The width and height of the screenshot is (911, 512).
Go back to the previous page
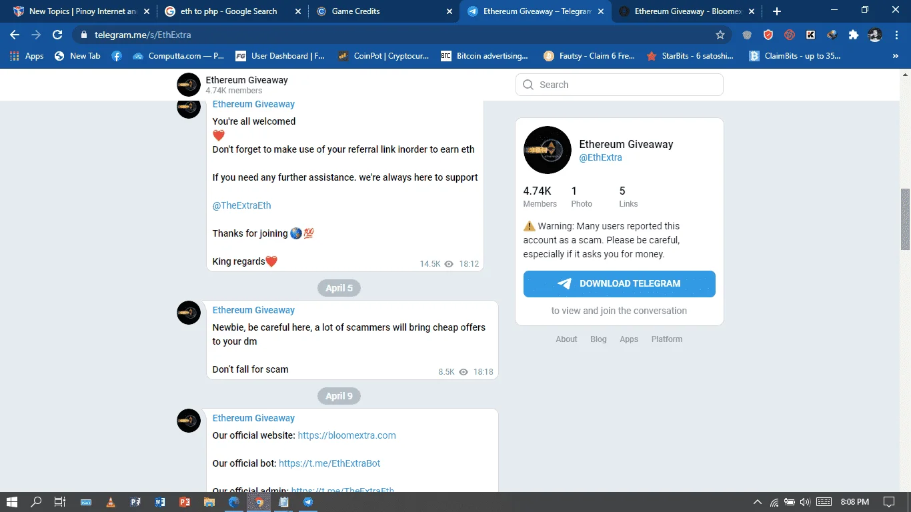pos(15,35)
